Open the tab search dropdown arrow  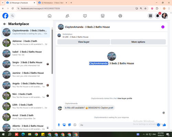[3, 3]
